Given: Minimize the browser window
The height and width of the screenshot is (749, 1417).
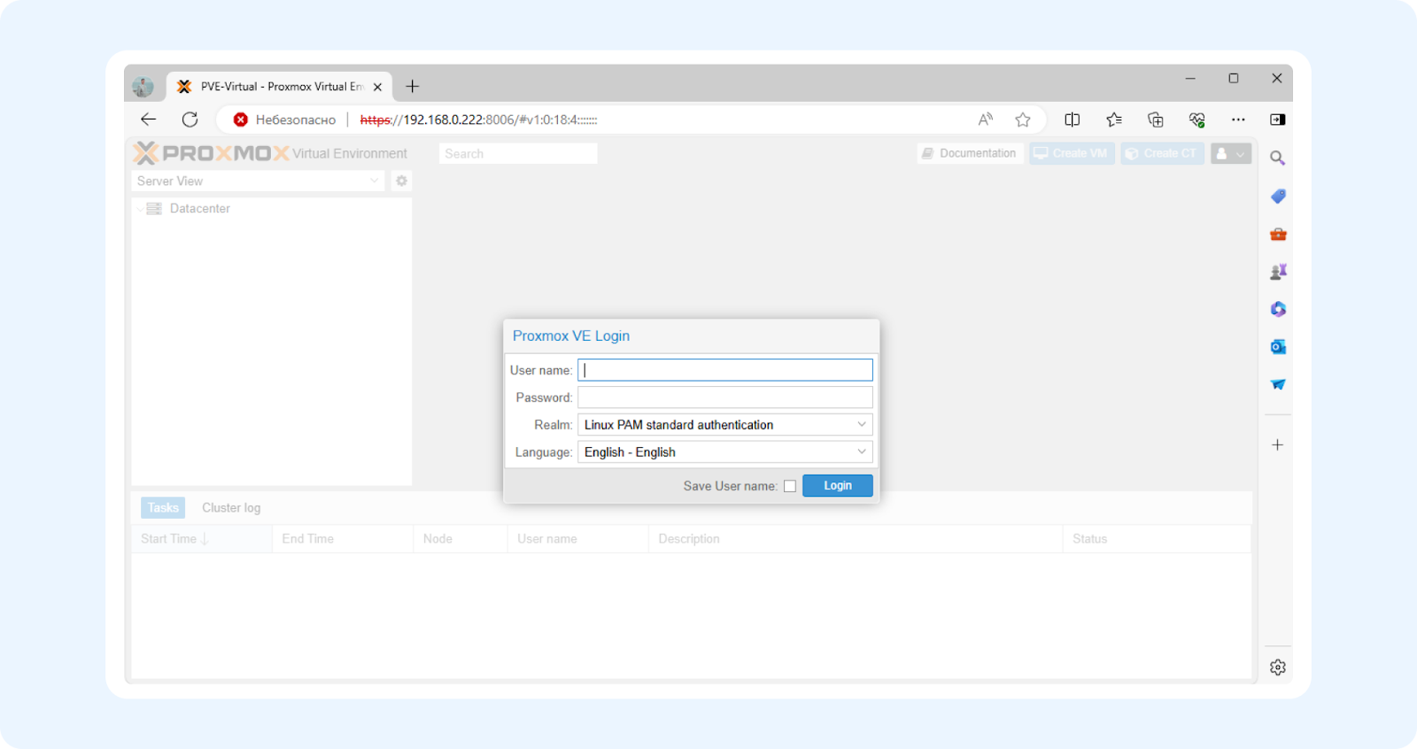Looking at the screenshot, I should pyautogui.click(x=1190, y=78).
